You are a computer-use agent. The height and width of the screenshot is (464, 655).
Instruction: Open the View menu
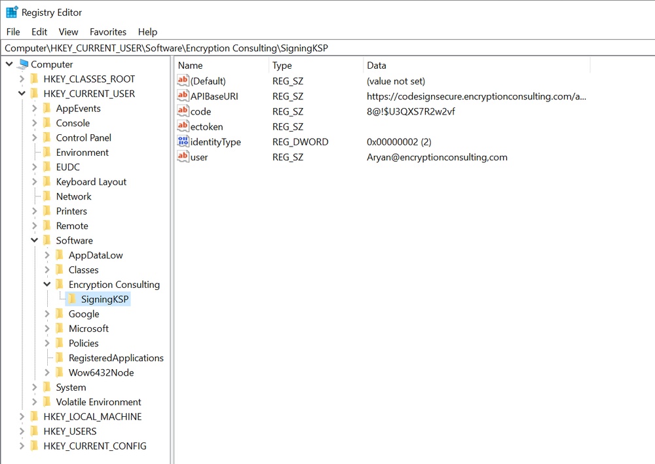(x=68, y=31)
